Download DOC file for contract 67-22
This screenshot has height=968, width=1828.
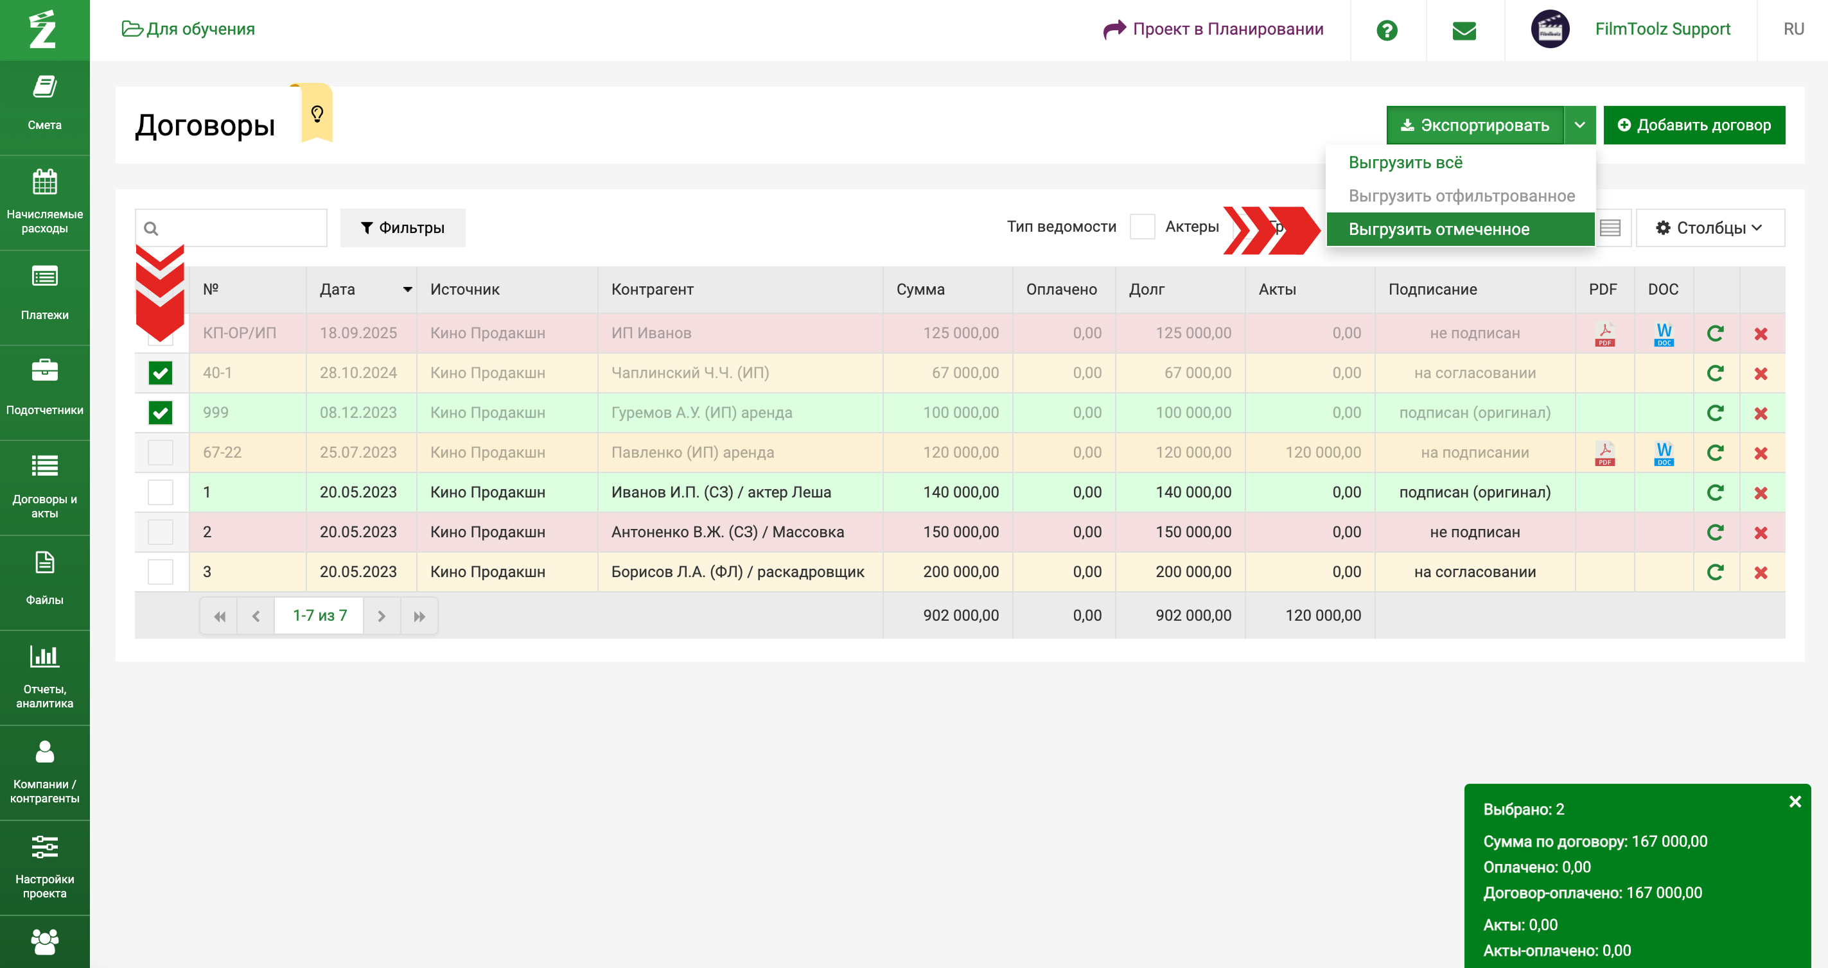[x=1664, y=453]
